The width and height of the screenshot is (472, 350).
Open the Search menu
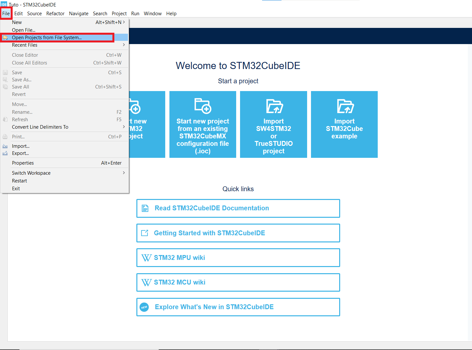(x=100, y=14)
